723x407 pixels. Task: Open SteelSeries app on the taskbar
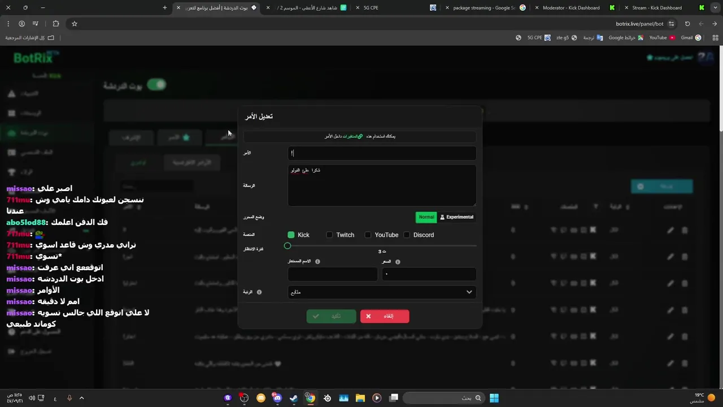coord(327,398)
